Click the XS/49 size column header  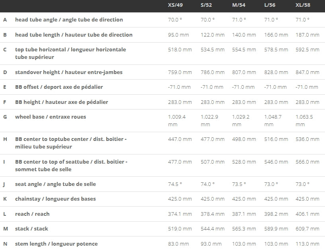click(x=177, y=6)
